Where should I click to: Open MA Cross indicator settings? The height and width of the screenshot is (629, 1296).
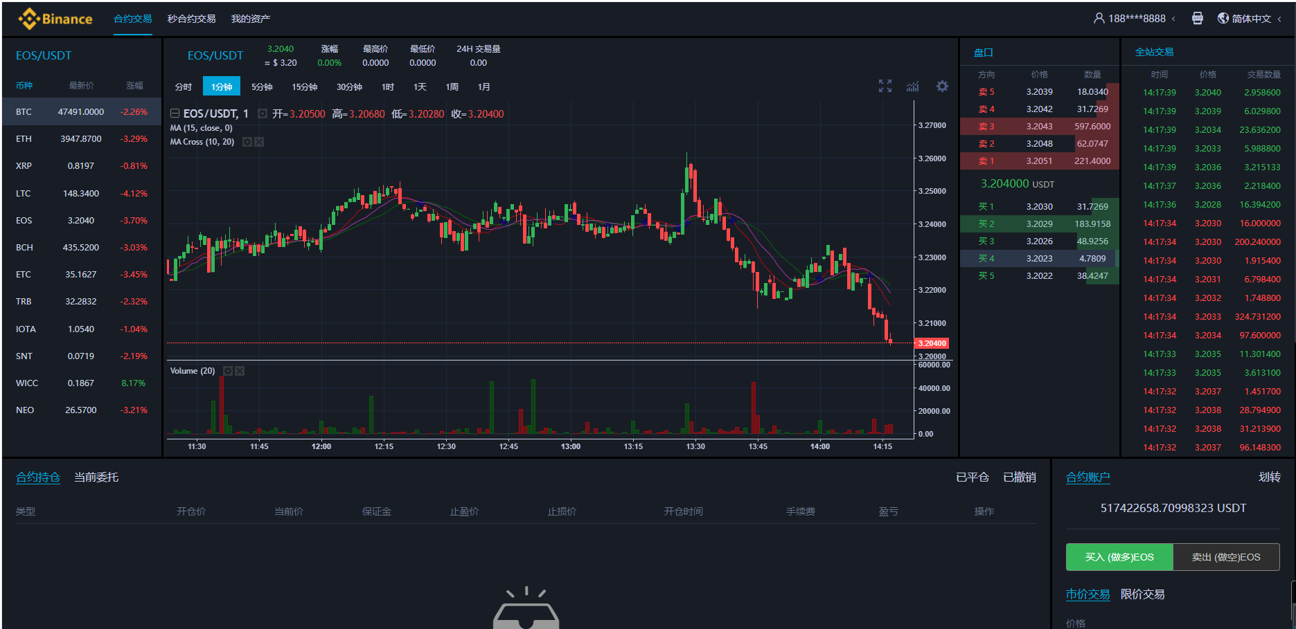[x=247, y=142]
